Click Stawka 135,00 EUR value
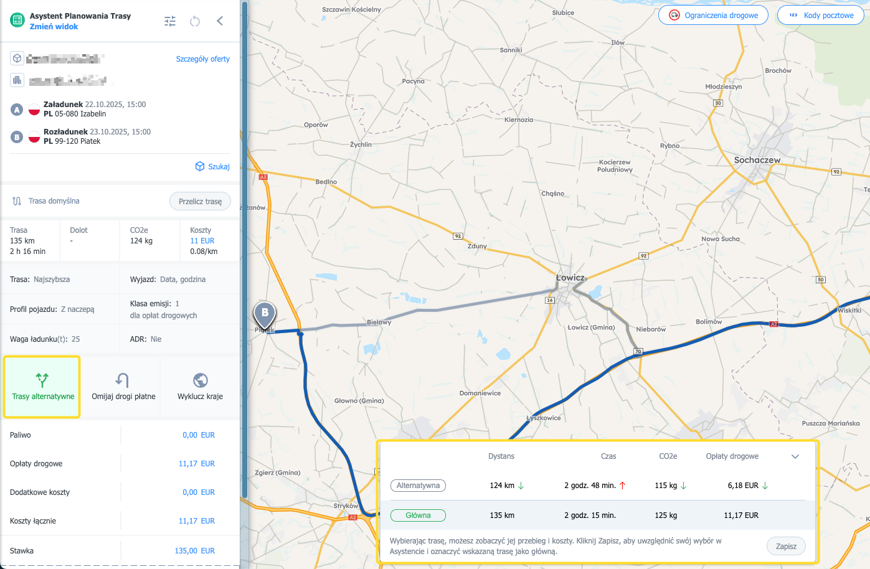 click(x=195, y=551)
